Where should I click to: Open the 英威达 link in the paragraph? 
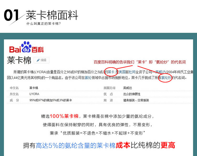pos(160,72)
